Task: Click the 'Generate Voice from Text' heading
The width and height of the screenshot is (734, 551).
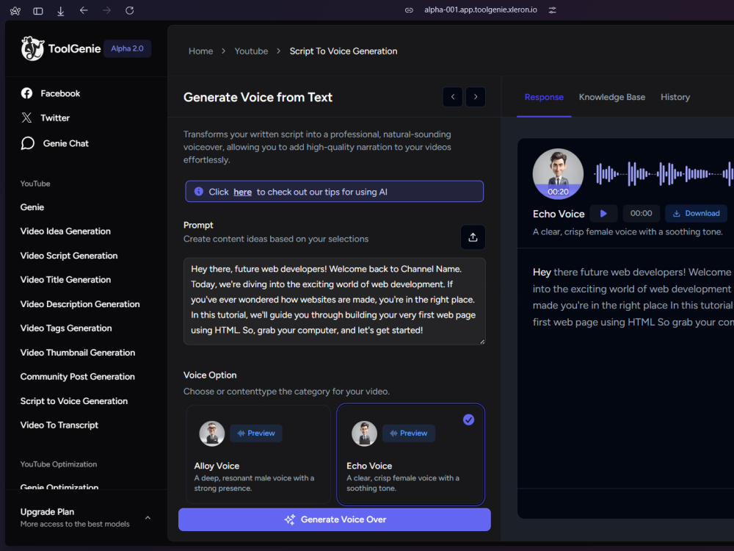Action: point(258,97)
